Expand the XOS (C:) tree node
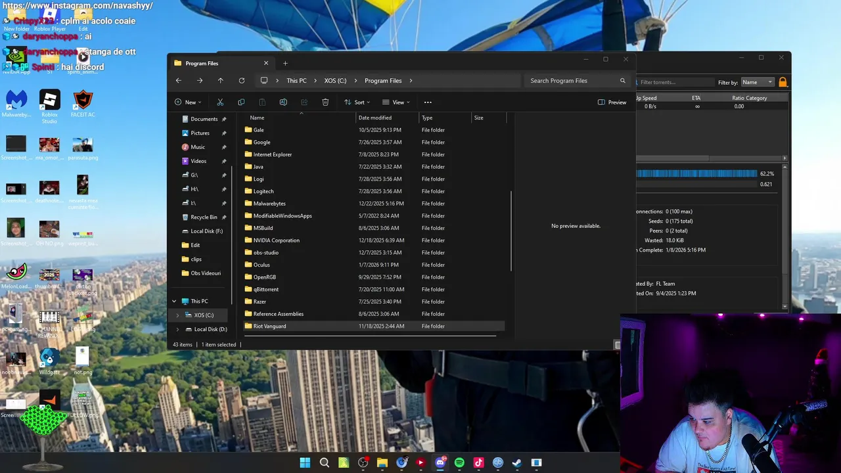This screenshot has width=841, height=473. 177,315
